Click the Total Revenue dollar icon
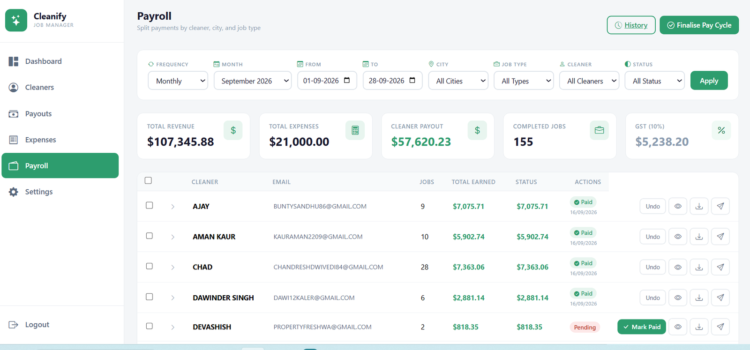 click(233, 130)
